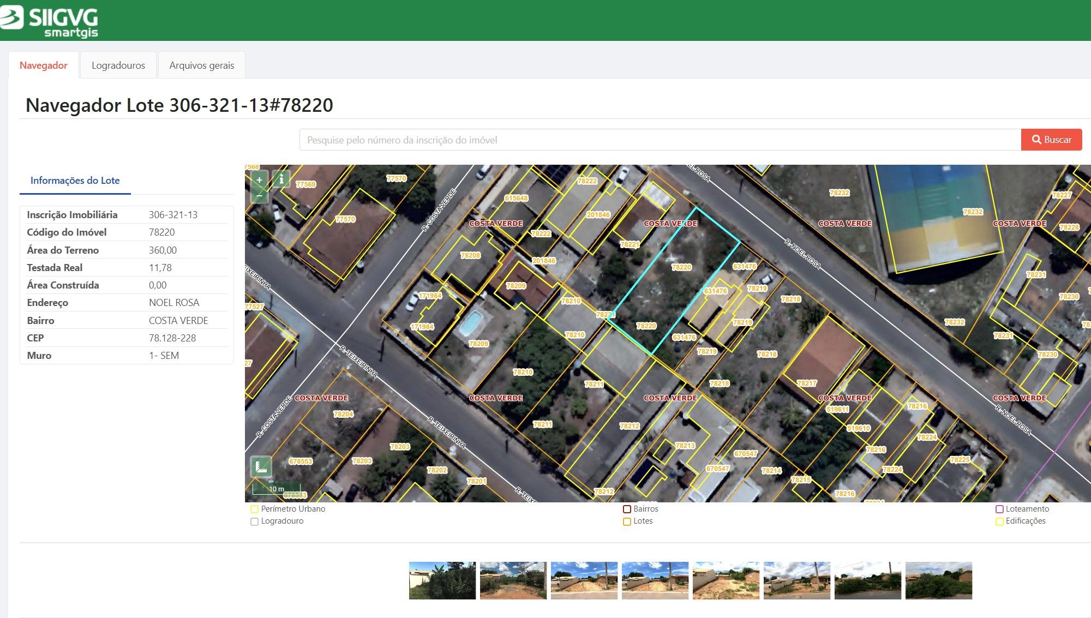Focus the inscrição do imóvel search field
1091x618 pixels.
coord(660,140)
